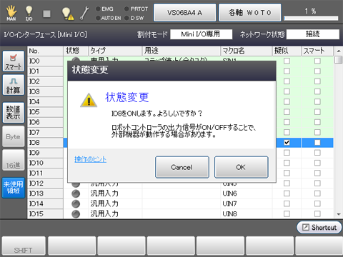
Task: Adjust the 1% speed bar
Action: tap(311, 19)
